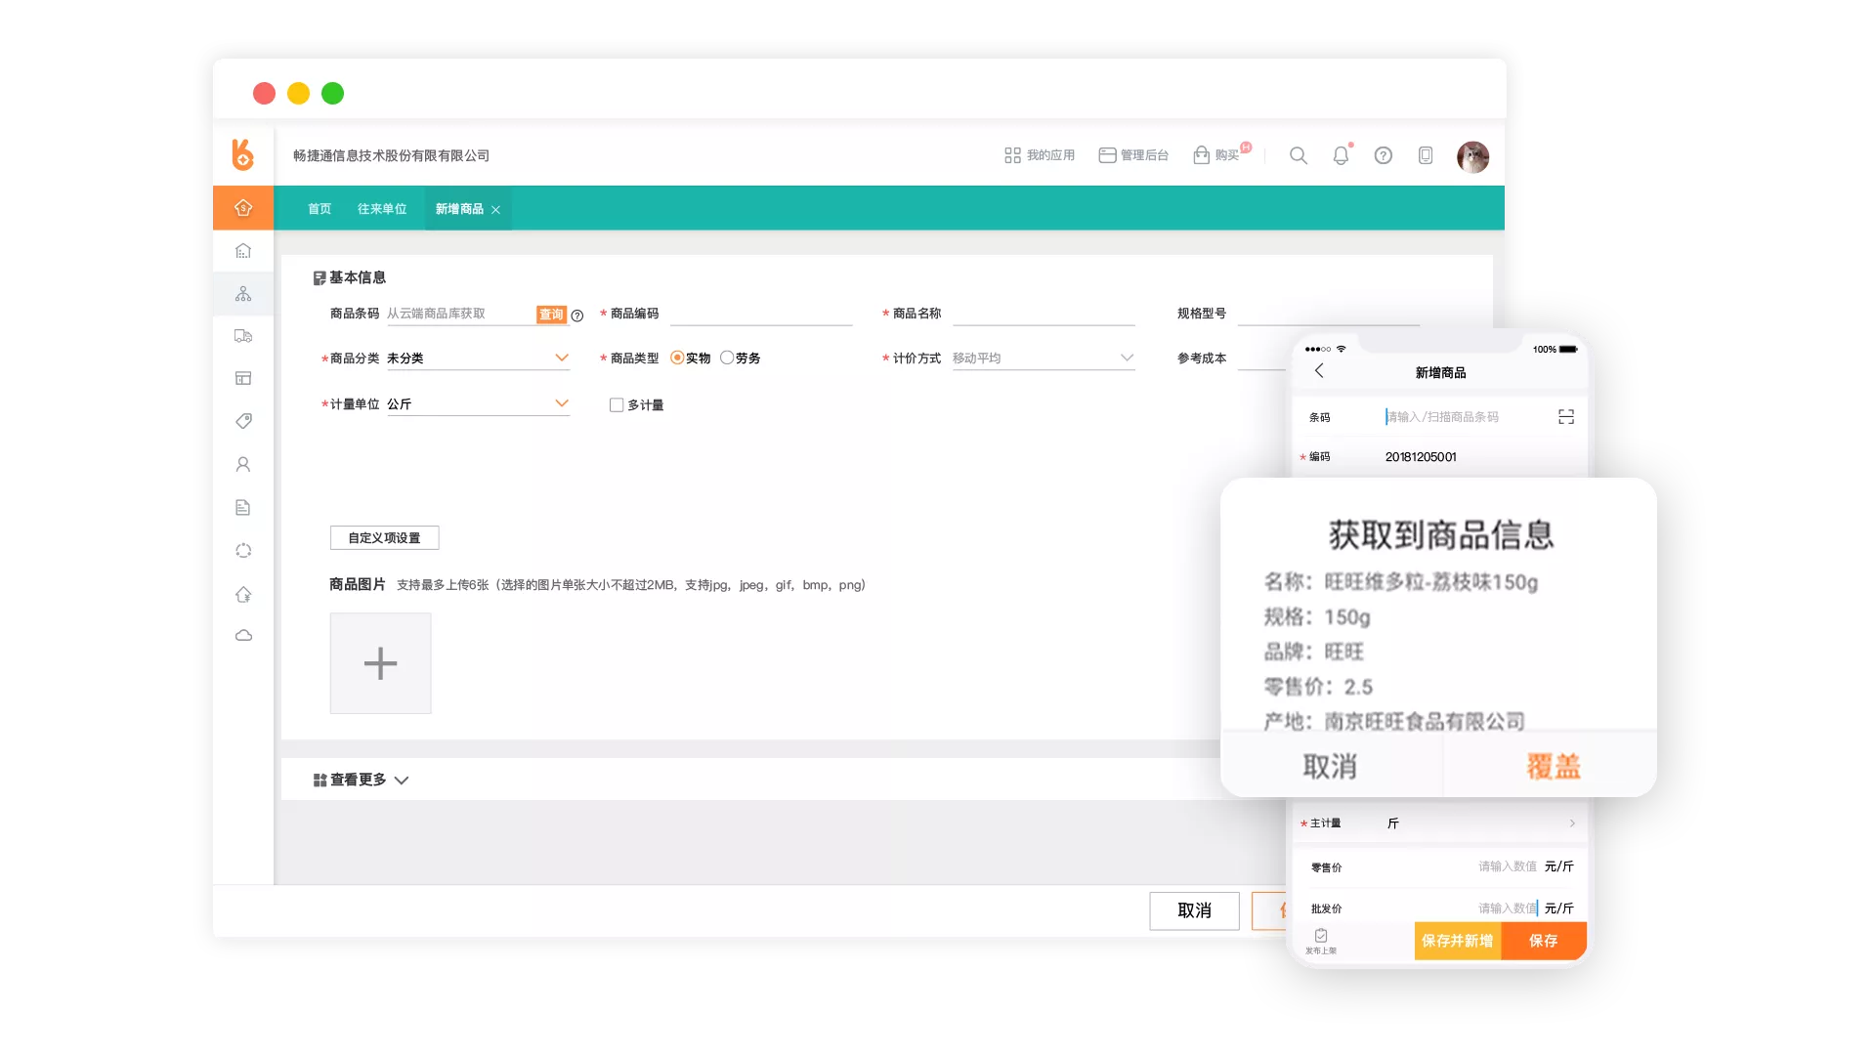Open 计价方式 移动平均 dropdown
The height and width of the screenshot is (1055, 1876).
click(1044, 359)
